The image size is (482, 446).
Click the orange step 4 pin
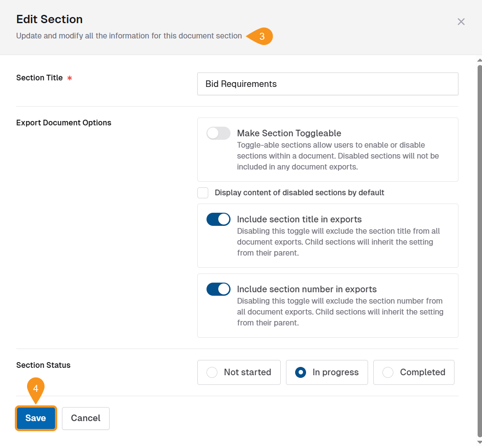(x=36, y=388)
